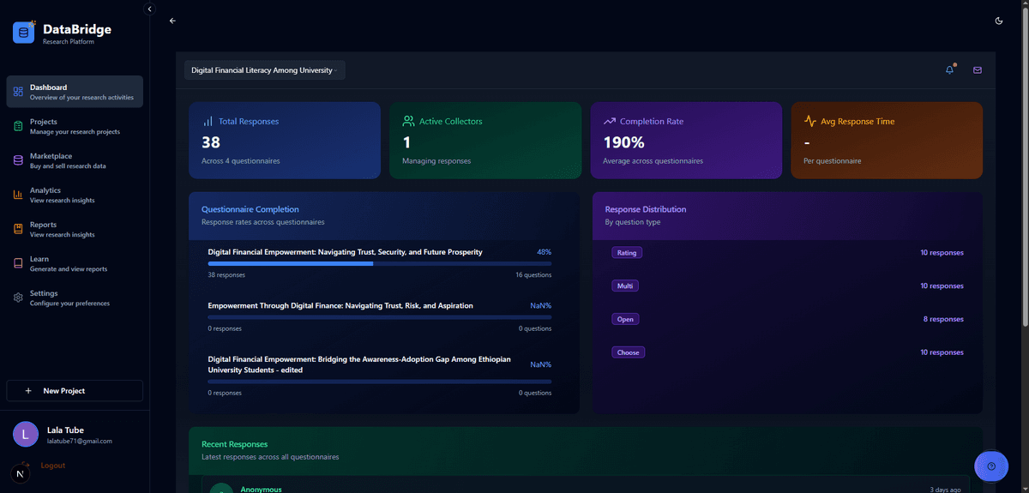Click the Bridging the Awareness-Adoption Gap progress bar
Screen dimensions: 1029x493
click(x=380, y=382)
